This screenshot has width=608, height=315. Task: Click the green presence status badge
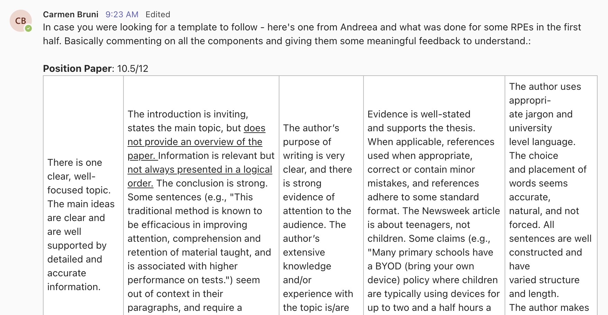click(x=28, y=28)
